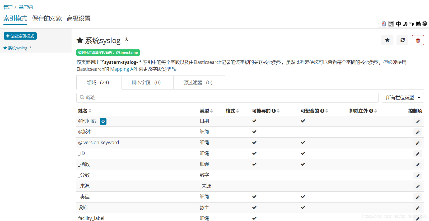Open the IME settings gear icon
This screenshot has width=429, height=221.
[425, 24]
